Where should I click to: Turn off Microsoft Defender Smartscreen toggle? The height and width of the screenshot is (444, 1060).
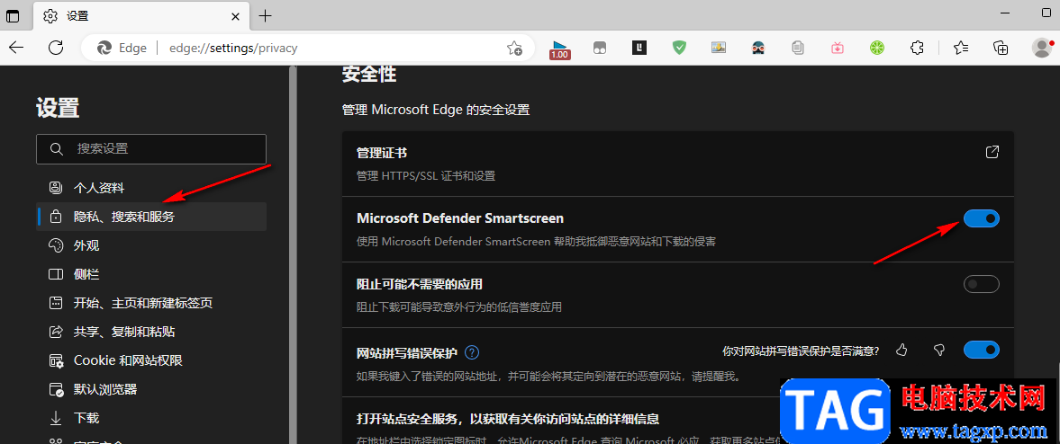[981, 218]
